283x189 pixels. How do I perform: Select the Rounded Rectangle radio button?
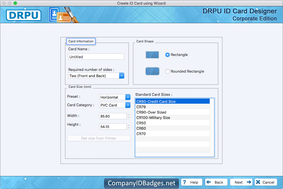[167, 71]
